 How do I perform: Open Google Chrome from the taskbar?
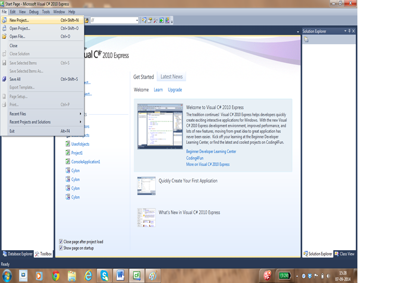coord(56,276)
